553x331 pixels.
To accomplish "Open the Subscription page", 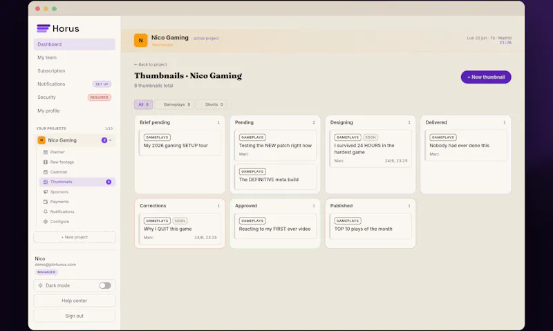I will pyautogui.click(x=75, y=71).
